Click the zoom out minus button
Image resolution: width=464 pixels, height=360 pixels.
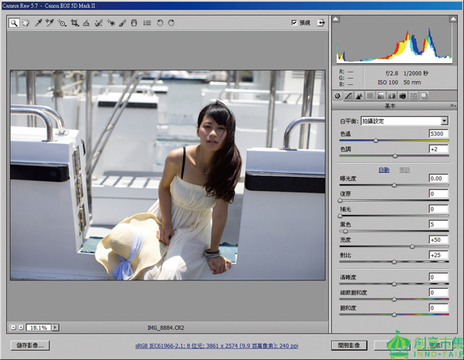13,328
